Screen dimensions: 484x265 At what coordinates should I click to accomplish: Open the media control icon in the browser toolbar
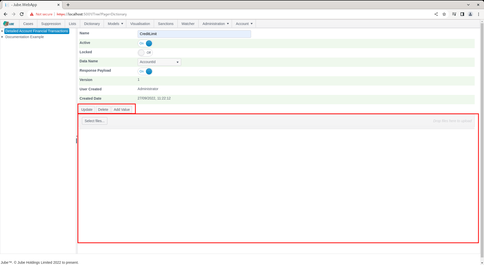pyautogui.click(x=454, y=14)
